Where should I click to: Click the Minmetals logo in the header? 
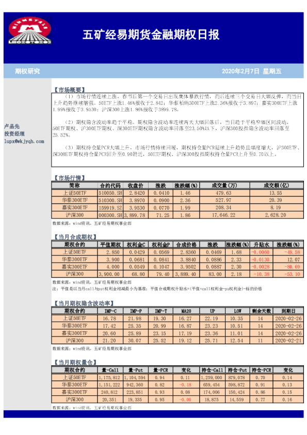[x=29, y=30]
